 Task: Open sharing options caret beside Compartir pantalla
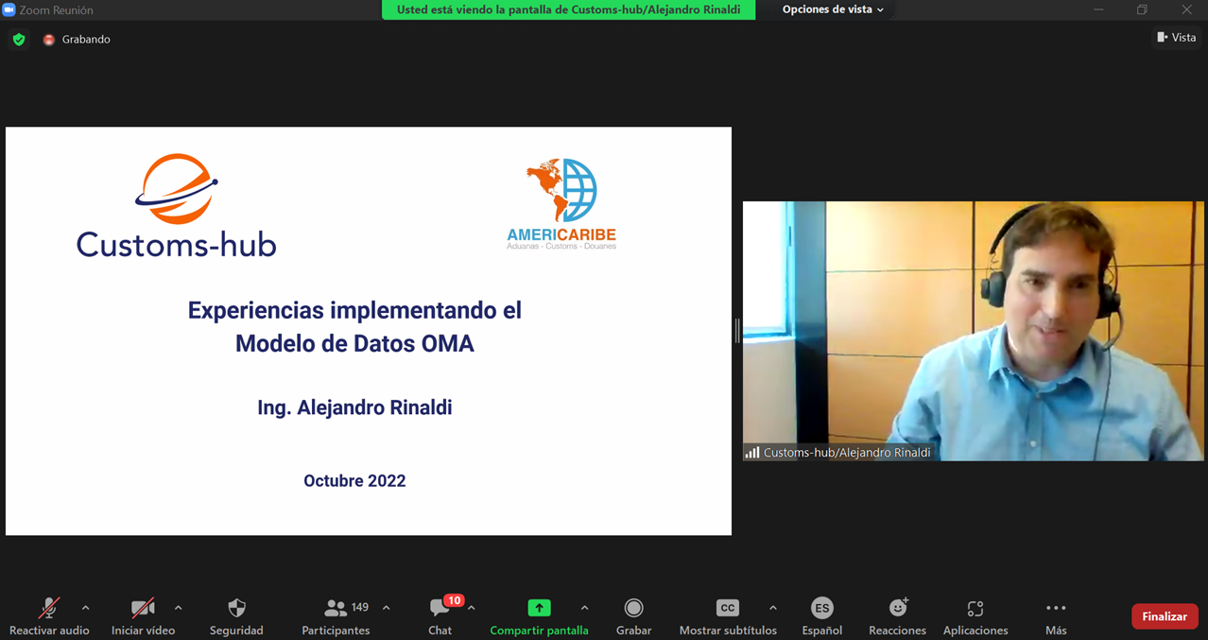point(584,608)
